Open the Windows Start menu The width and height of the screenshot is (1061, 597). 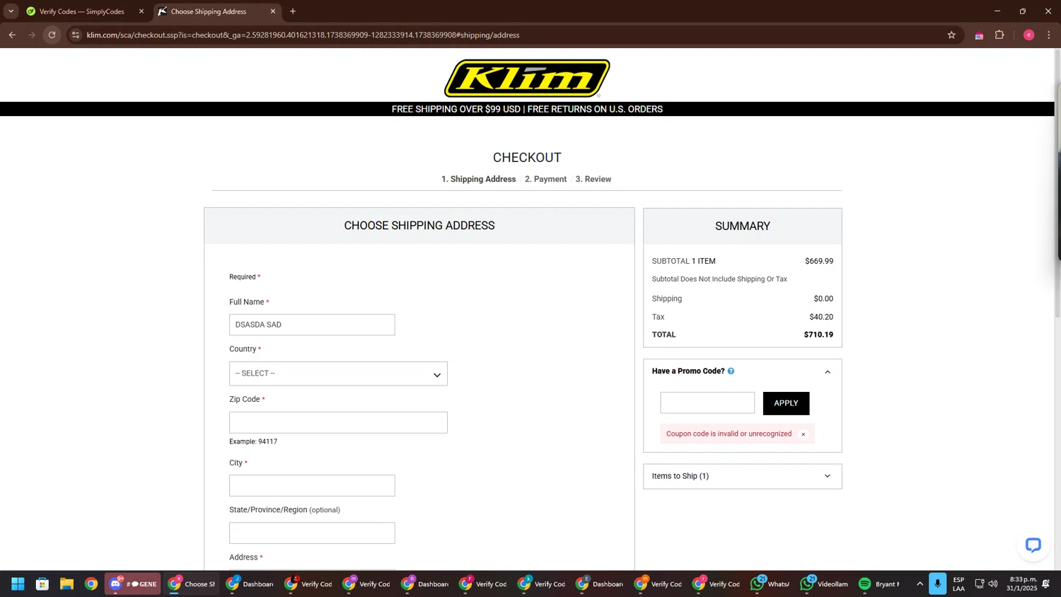(18, 584)
